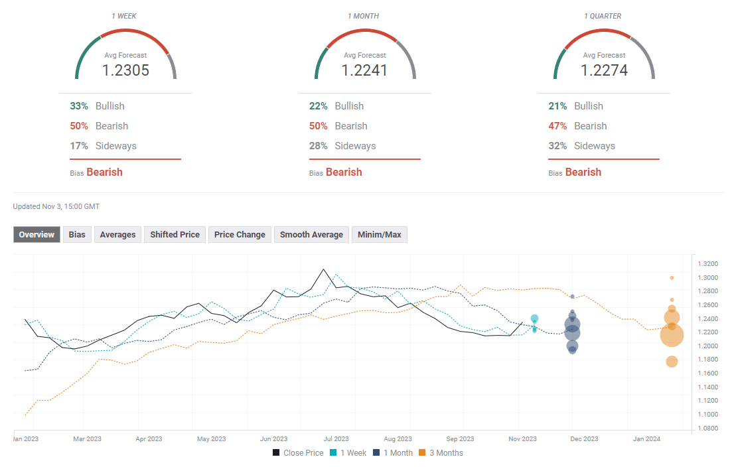Click the 1.2274 quarterly average forecast

click(x=604, y=70)
